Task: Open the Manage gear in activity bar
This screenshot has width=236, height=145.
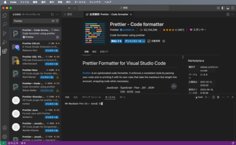Action: pyautogui.click(x=4, y=137)
